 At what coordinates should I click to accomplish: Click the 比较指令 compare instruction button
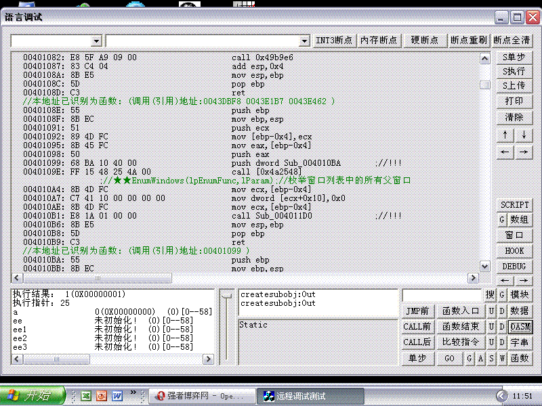point(461,342)
